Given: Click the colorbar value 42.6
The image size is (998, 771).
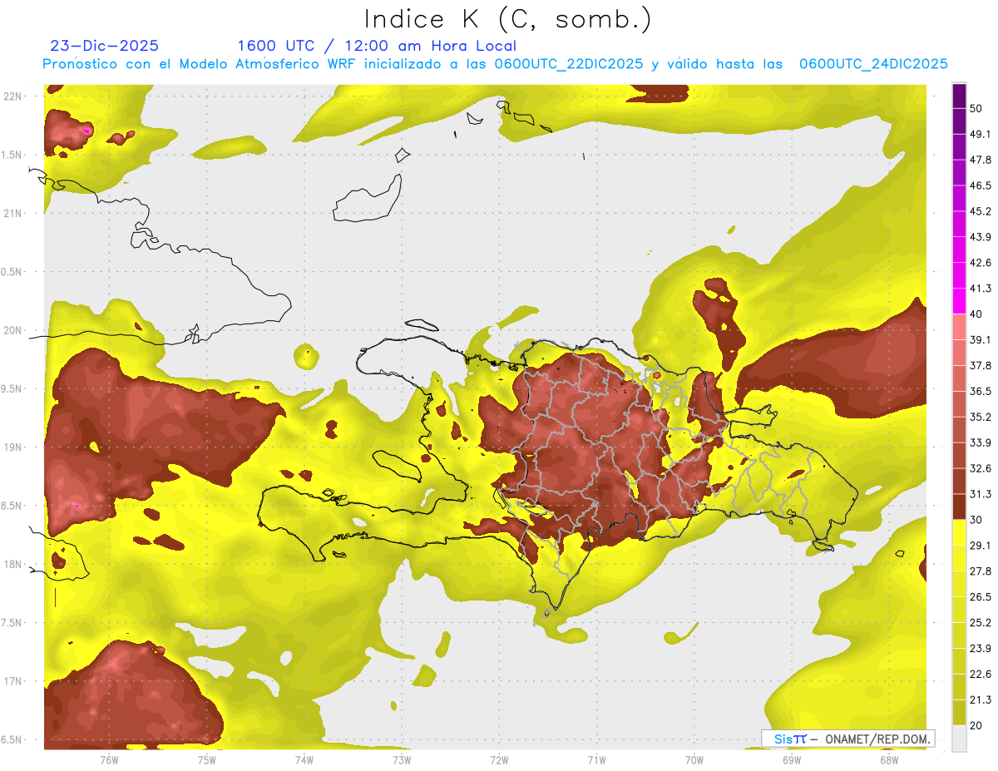Looking at the screenshot, I should pyautogui.click(x=981, y=263).
